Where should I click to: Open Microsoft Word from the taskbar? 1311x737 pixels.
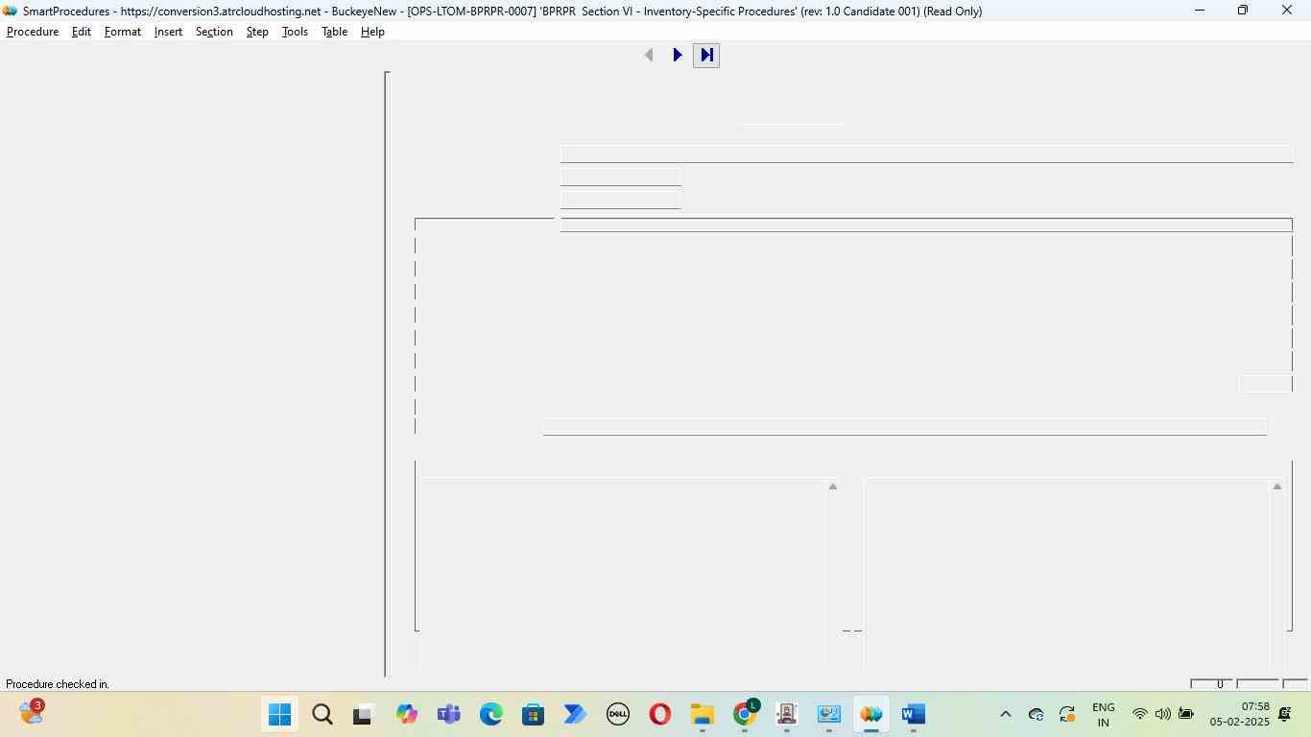(x=914, y=715)
